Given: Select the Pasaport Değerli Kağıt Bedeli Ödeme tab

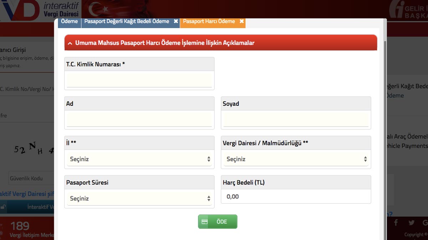Looking at the screenshot, I should [x=127, y=21].
